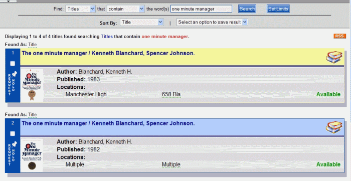Image resolution: width=351 pixels, height=181 pixels.
Task: Click the call number '658 Bla'
Action: (x=171, y=95)
